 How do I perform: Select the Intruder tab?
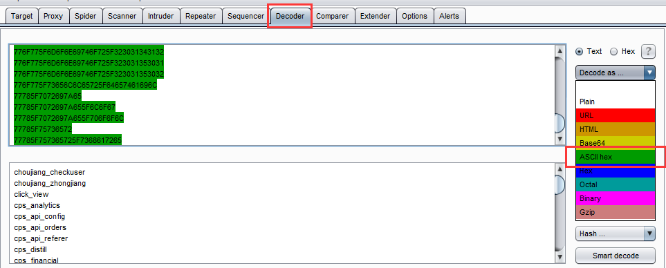[160, 16]
